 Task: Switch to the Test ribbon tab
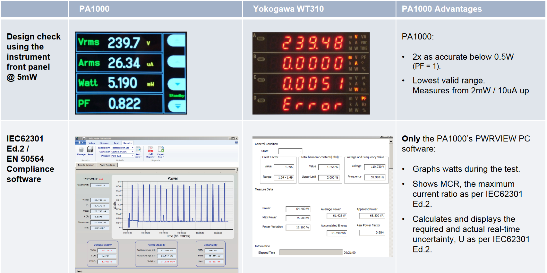(116, 143)
